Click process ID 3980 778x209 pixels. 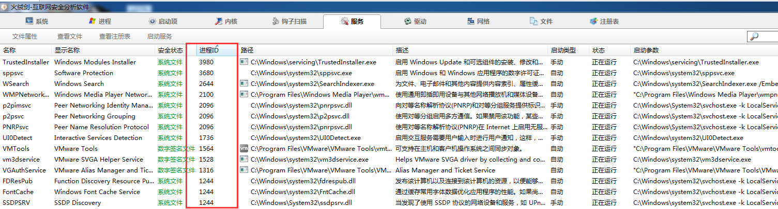206,62
